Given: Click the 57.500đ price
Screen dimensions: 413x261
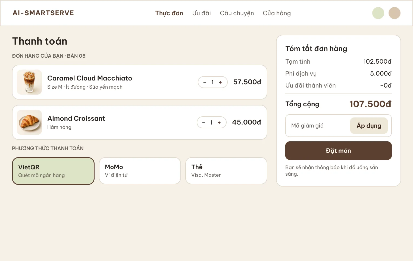Looking at the screenshot, I should pos(247,82).
